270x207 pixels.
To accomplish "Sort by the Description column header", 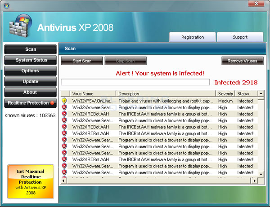I will (x=166, y=94).
